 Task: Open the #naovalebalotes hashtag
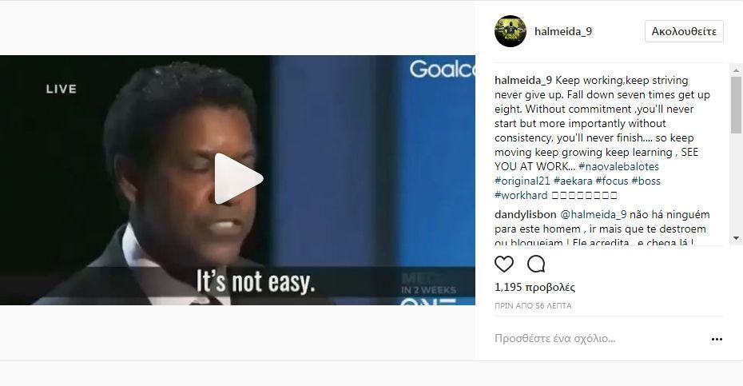618,166
